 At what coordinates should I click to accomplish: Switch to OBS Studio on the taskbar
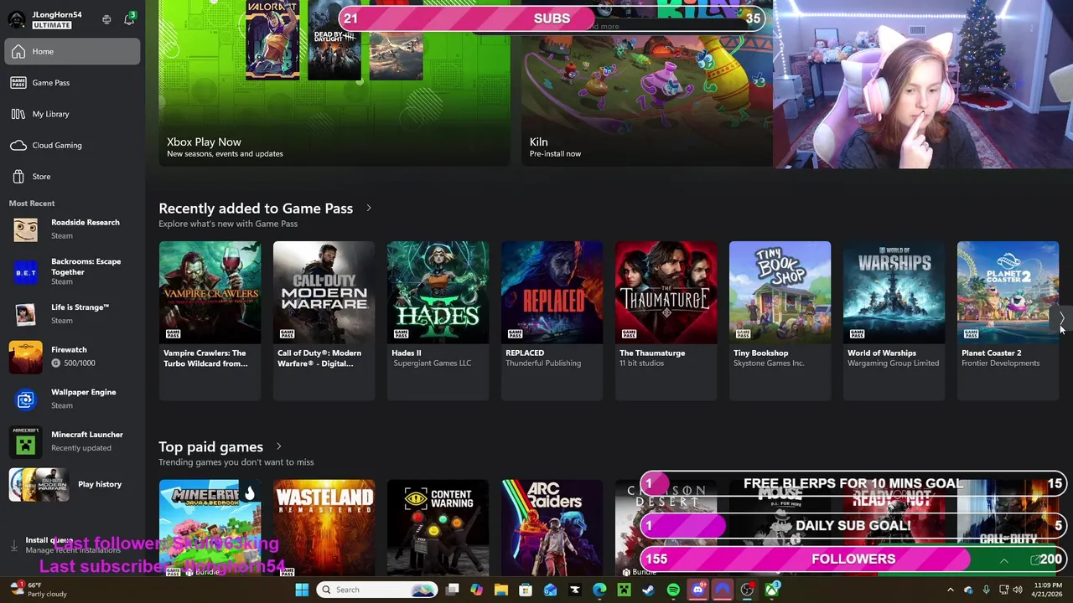point(747,590)
